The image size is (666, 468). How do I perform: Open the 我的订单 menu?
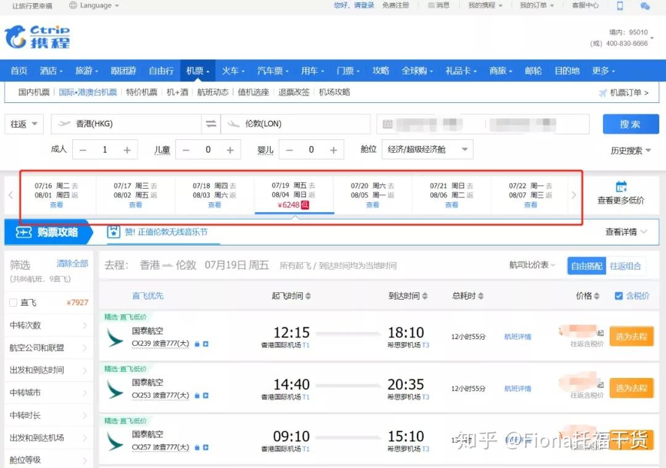(x=536, y=6)
